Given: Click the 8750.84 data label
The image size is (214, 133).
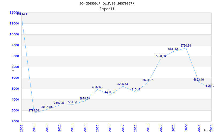Looking at the screenshot, I should 186,46.
